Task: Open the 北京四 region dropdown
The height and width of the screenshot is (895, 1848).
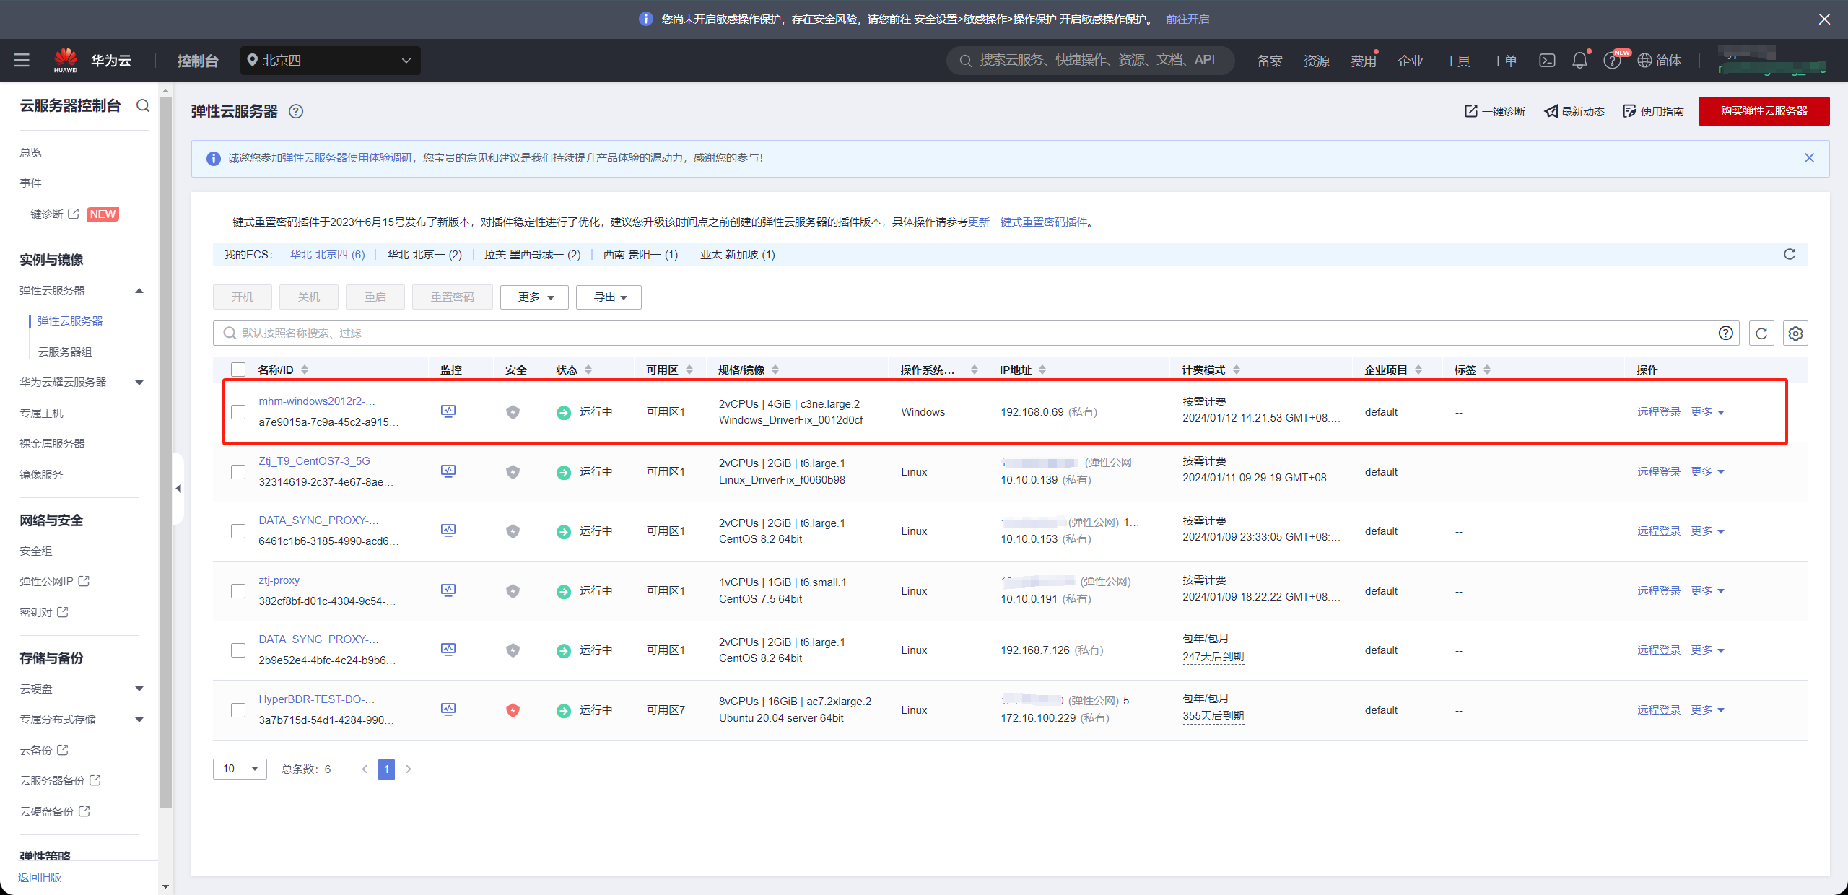Action: 331,61
